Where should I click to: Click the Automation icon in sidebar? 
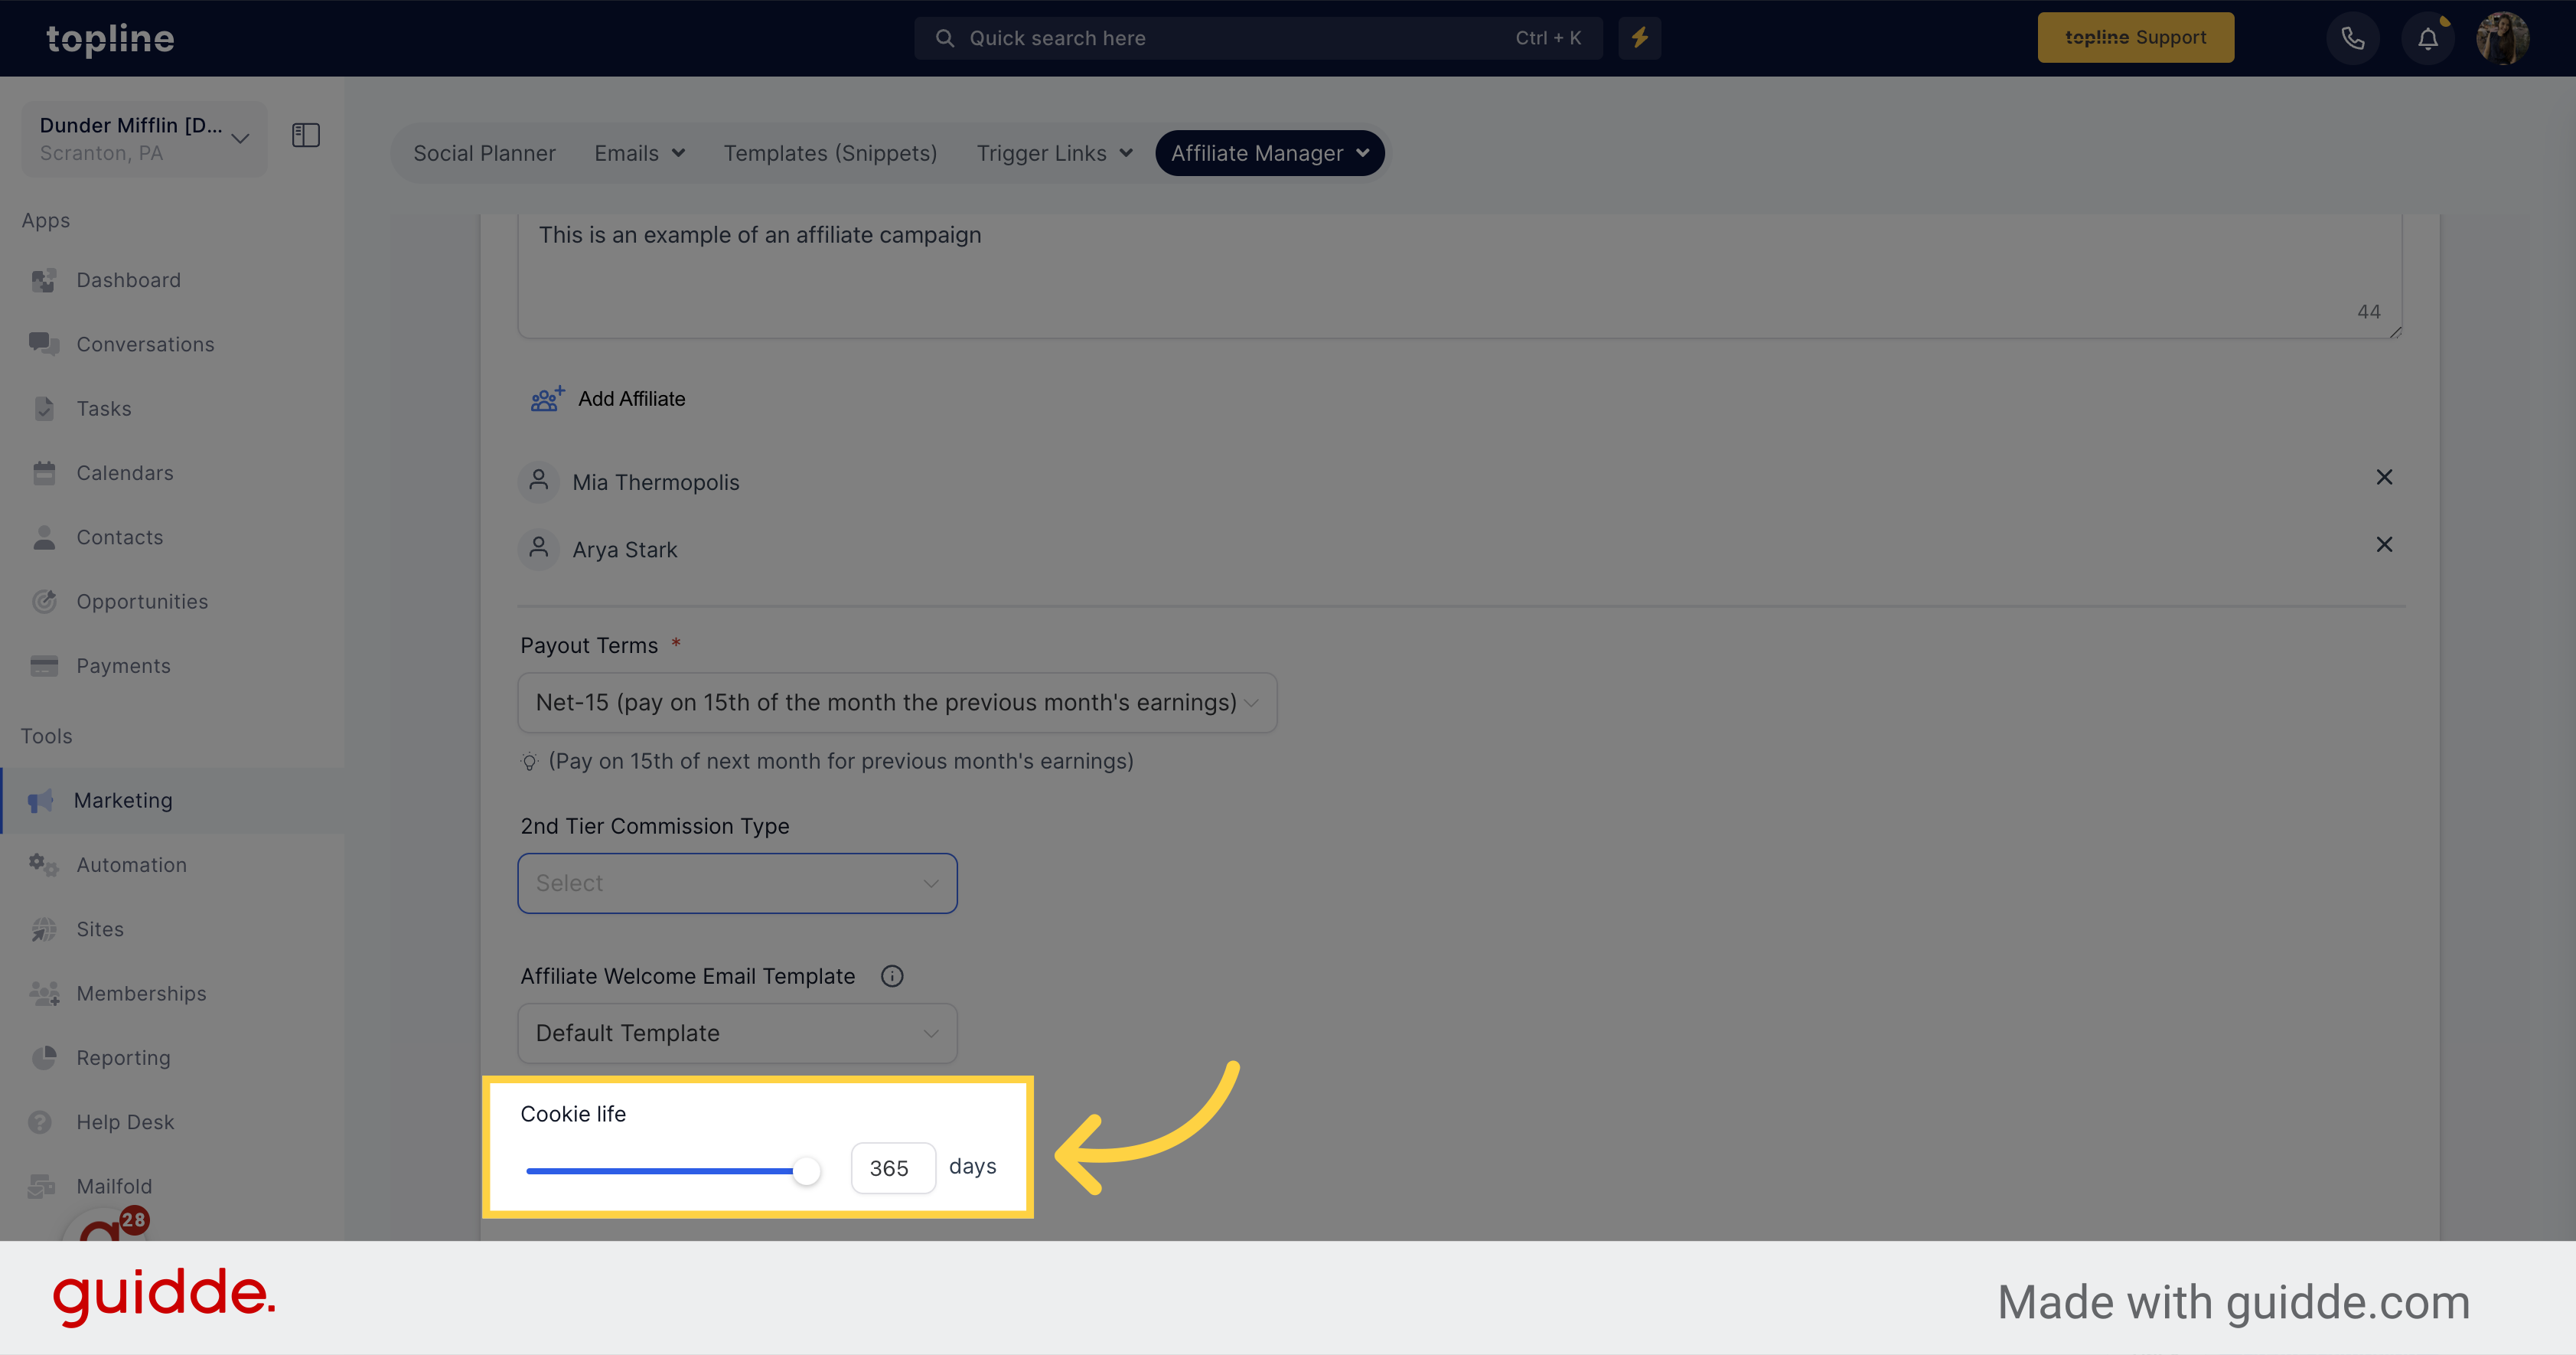pos(44,863)
